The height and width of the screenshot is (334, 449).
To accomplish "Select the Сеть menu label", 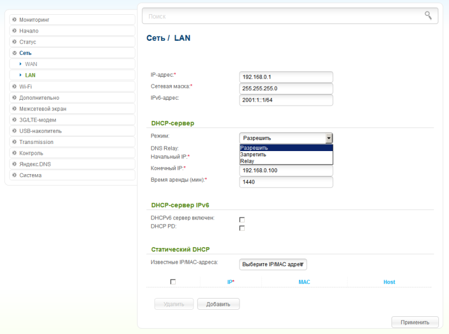I will point(25,53).
